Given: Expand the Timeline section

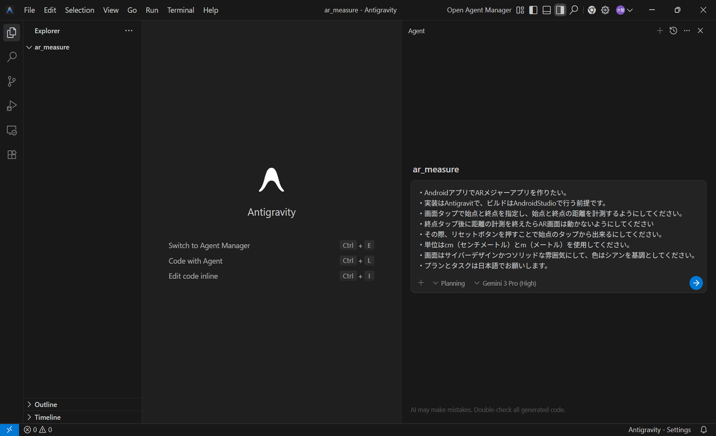Looking at the screenshot, I should 47,418.
